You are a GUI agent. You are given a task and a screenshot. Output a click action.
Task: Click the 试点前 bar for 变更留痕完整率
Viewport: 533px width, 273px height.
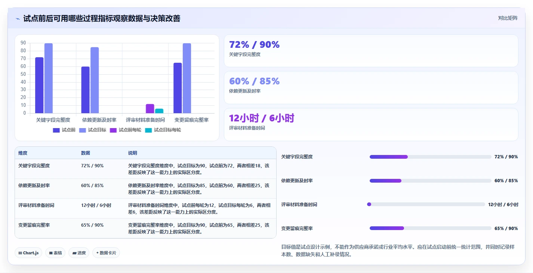click(178, 88)
